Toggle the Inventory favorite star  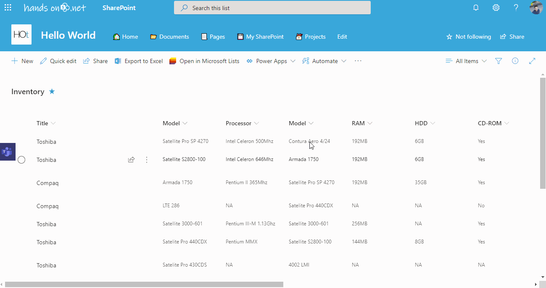[52, 91]
